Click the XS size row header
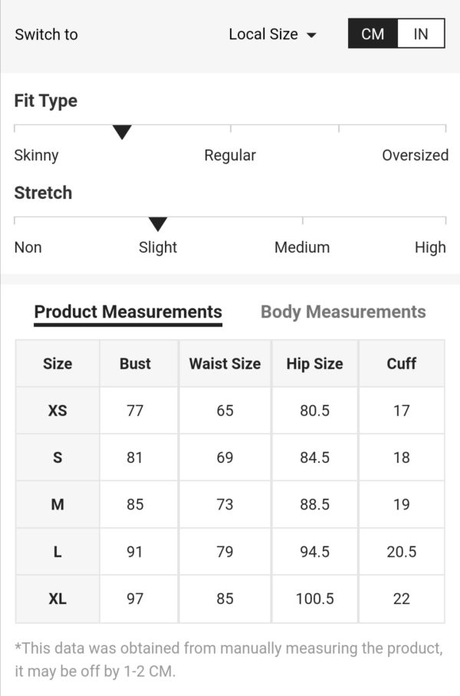Screen dimensions: 460x696 coord(58,411)
